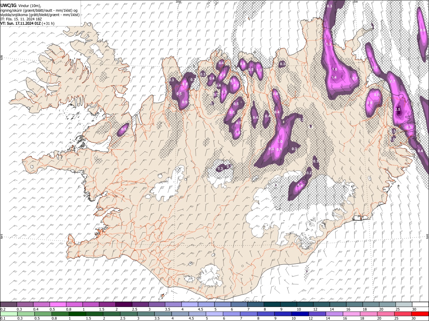Click the '15W' longitude label

point(355,2)
